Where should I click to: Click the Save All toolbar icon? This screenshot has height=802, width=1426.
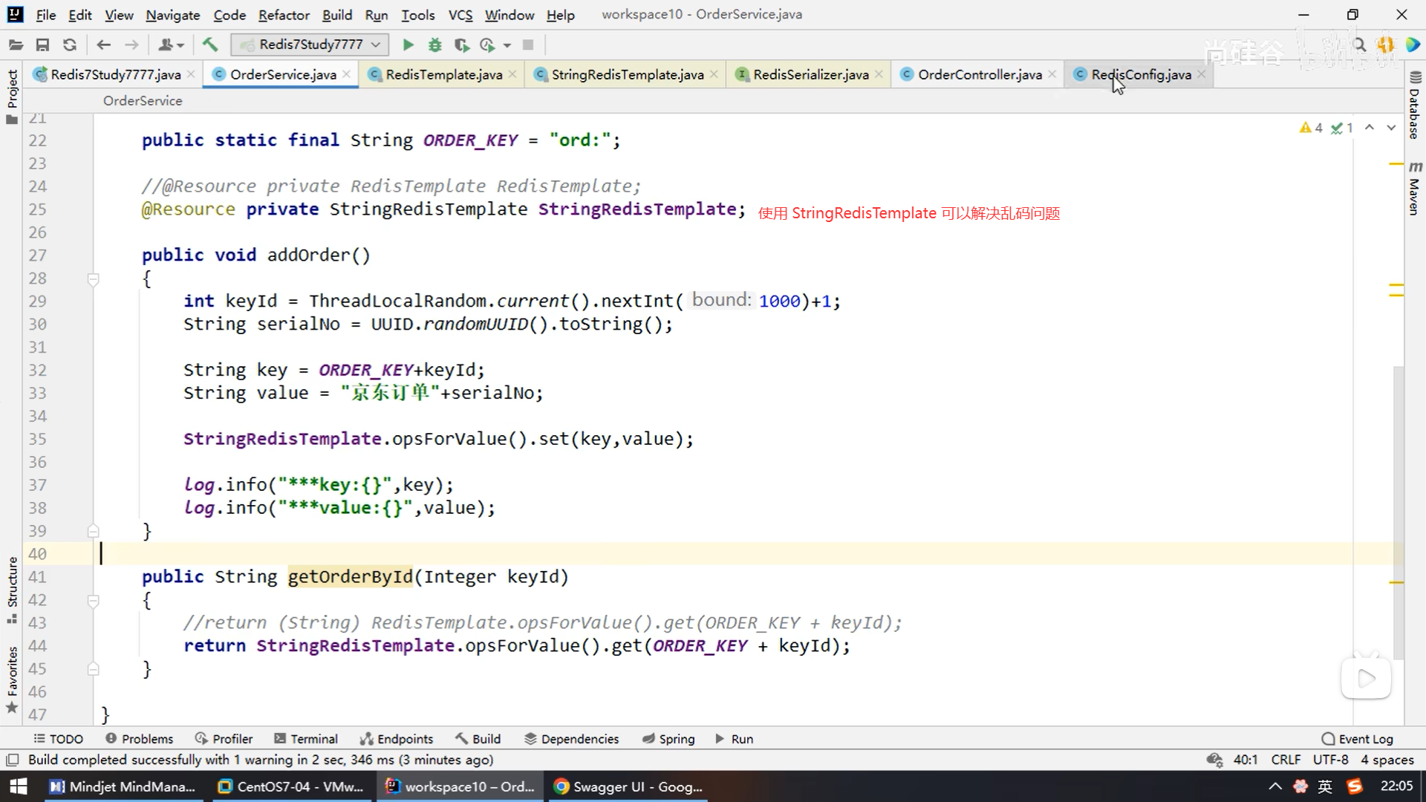click(42, 45)
